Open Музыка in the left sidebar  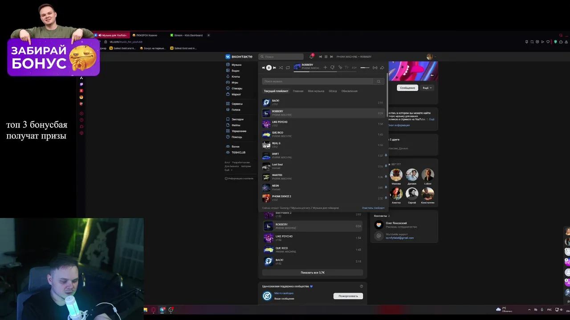tap(234, 65)
